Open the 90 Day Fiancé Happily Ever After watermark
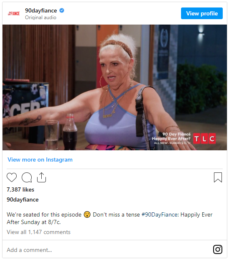 click(x=171, y=138)
